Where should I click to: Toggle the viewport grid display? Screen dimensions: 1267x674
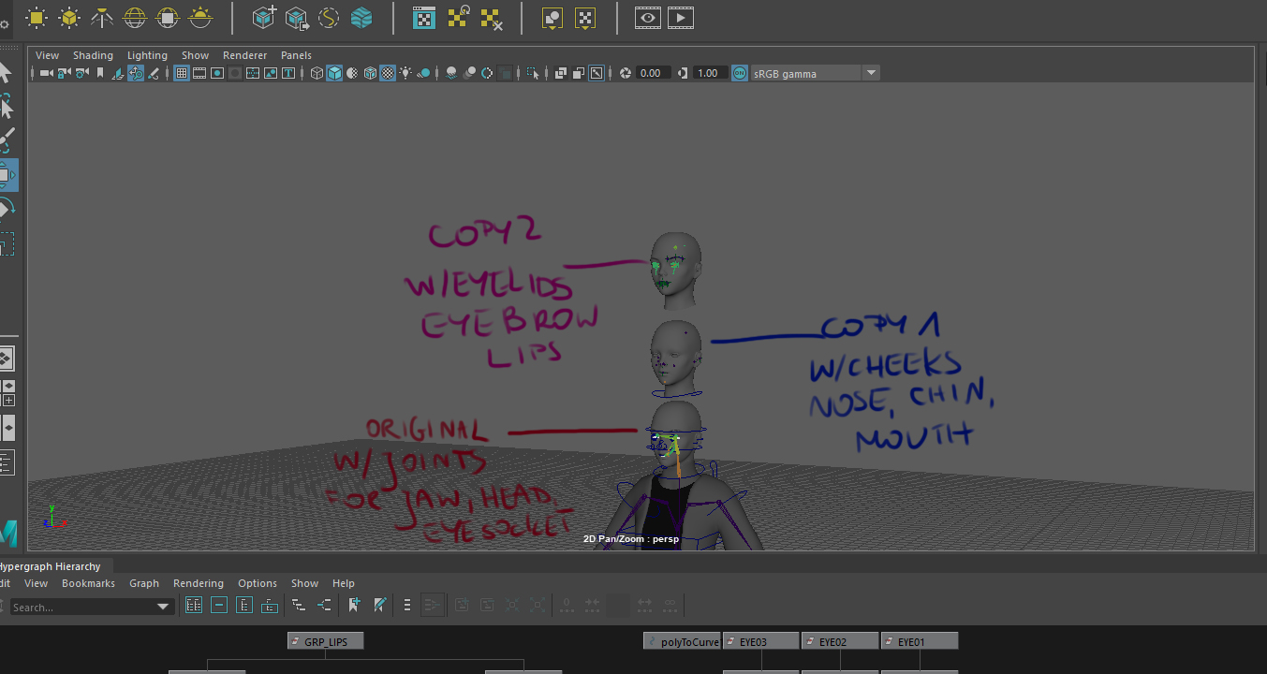coord(182,73)
